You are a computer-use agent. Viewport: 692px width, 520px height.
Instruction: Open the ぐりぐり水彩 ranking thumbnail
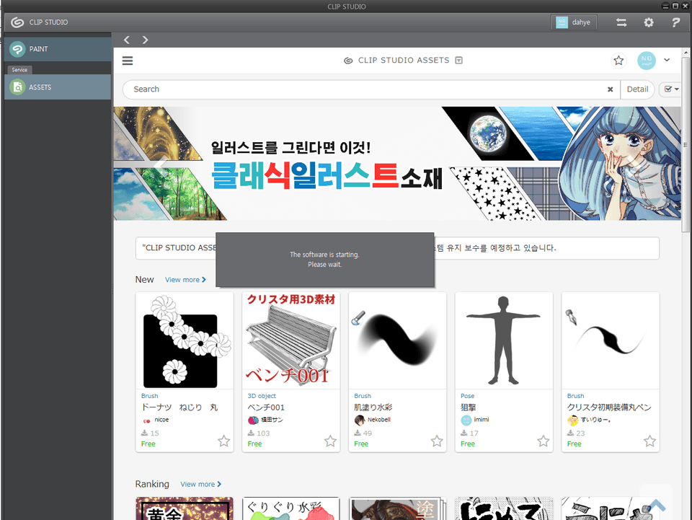point(290,508)
